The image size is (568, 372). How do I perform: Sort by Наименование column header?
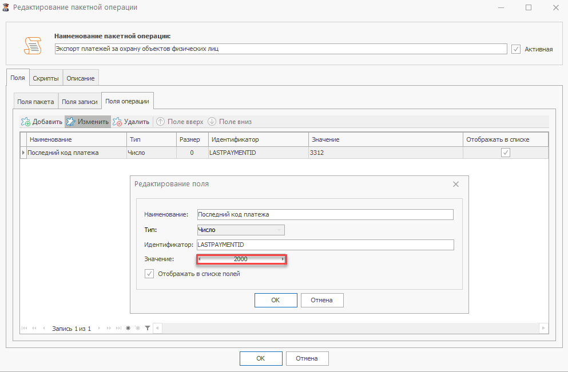77,139
